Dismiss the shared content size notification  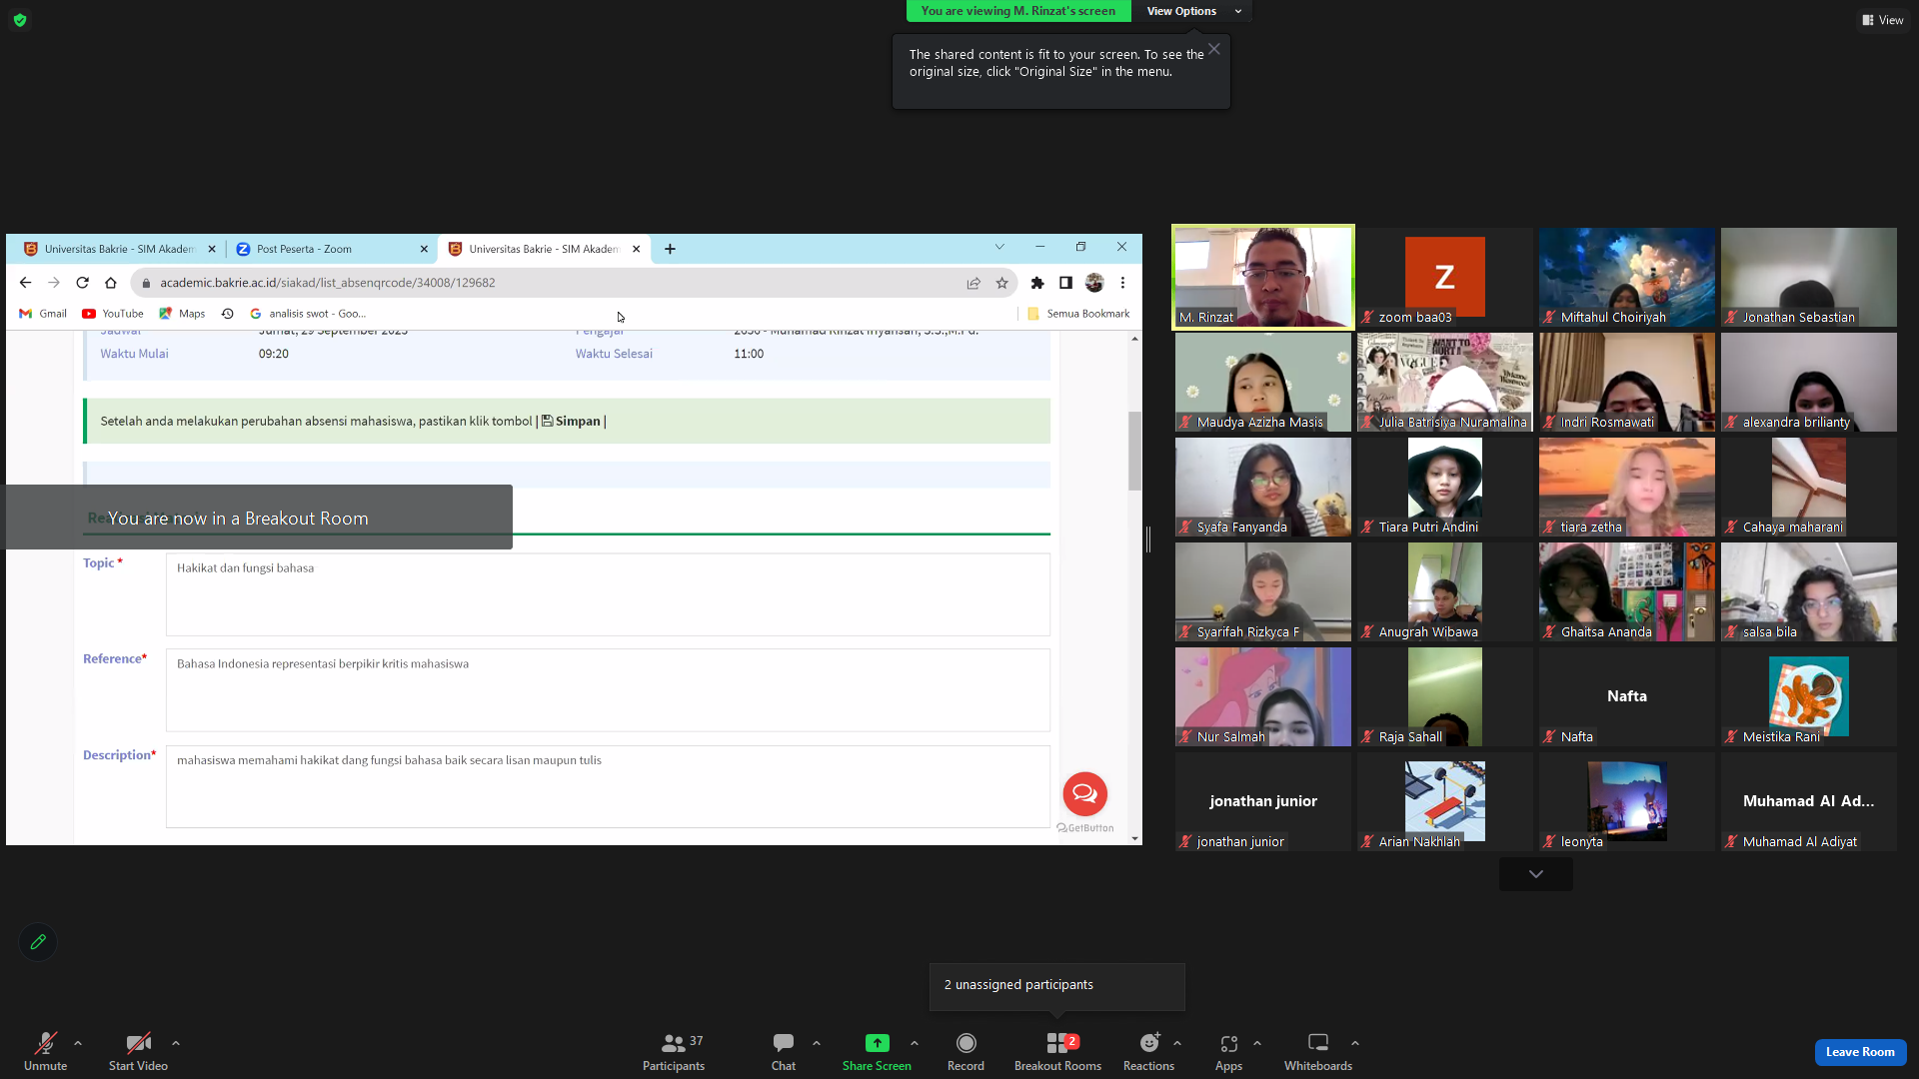[x=1213, y=49]
